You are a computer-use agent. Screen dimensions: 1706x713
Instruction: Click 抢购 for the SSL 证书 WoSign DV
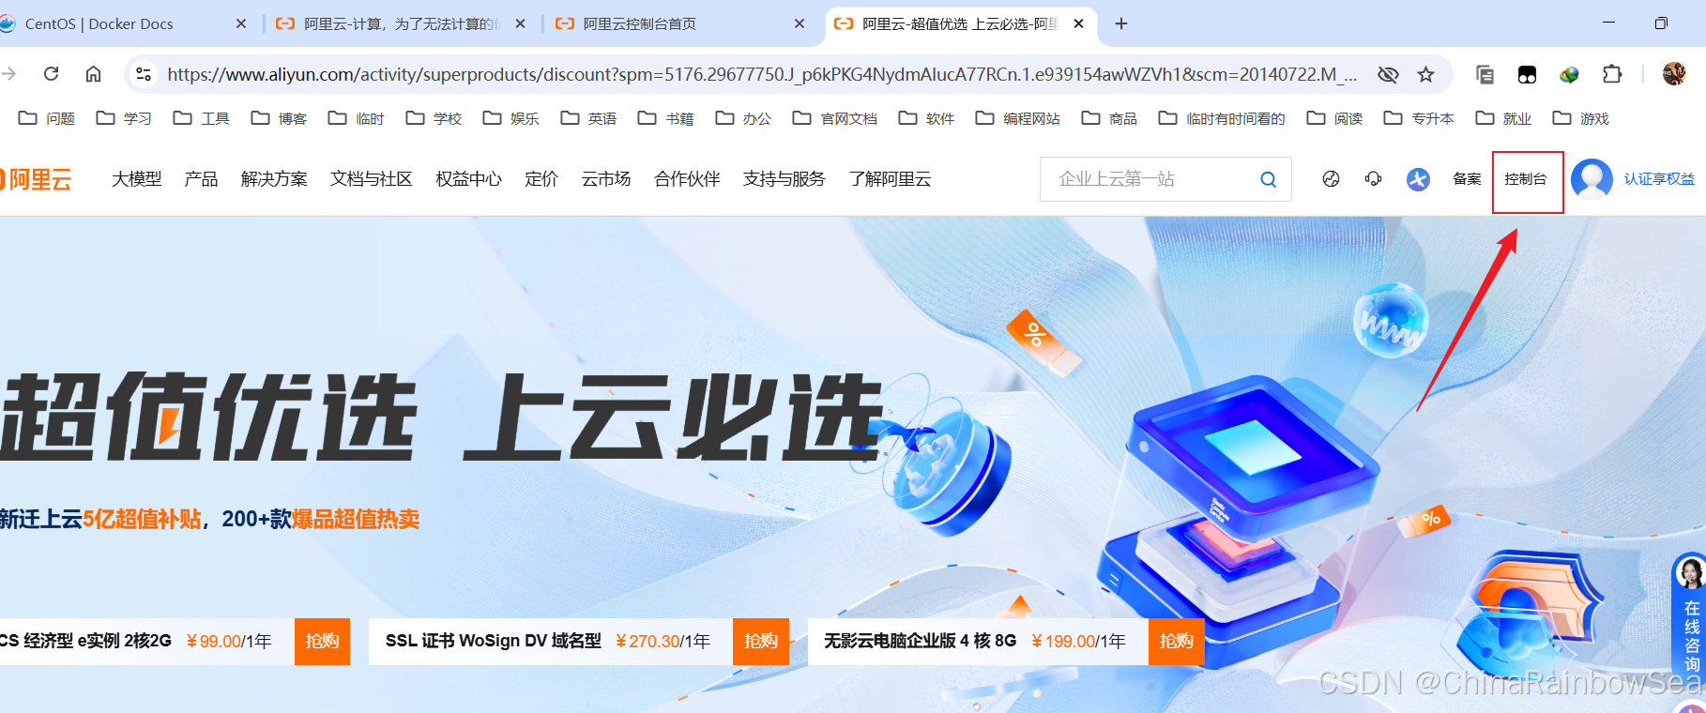click(761, 642)
